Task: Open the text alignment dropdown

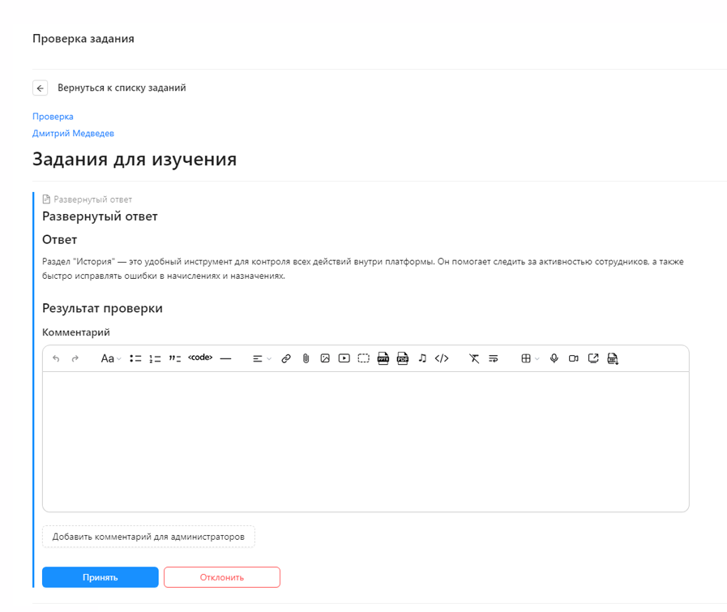Action: pyautogui.click(x=262, y=358)
